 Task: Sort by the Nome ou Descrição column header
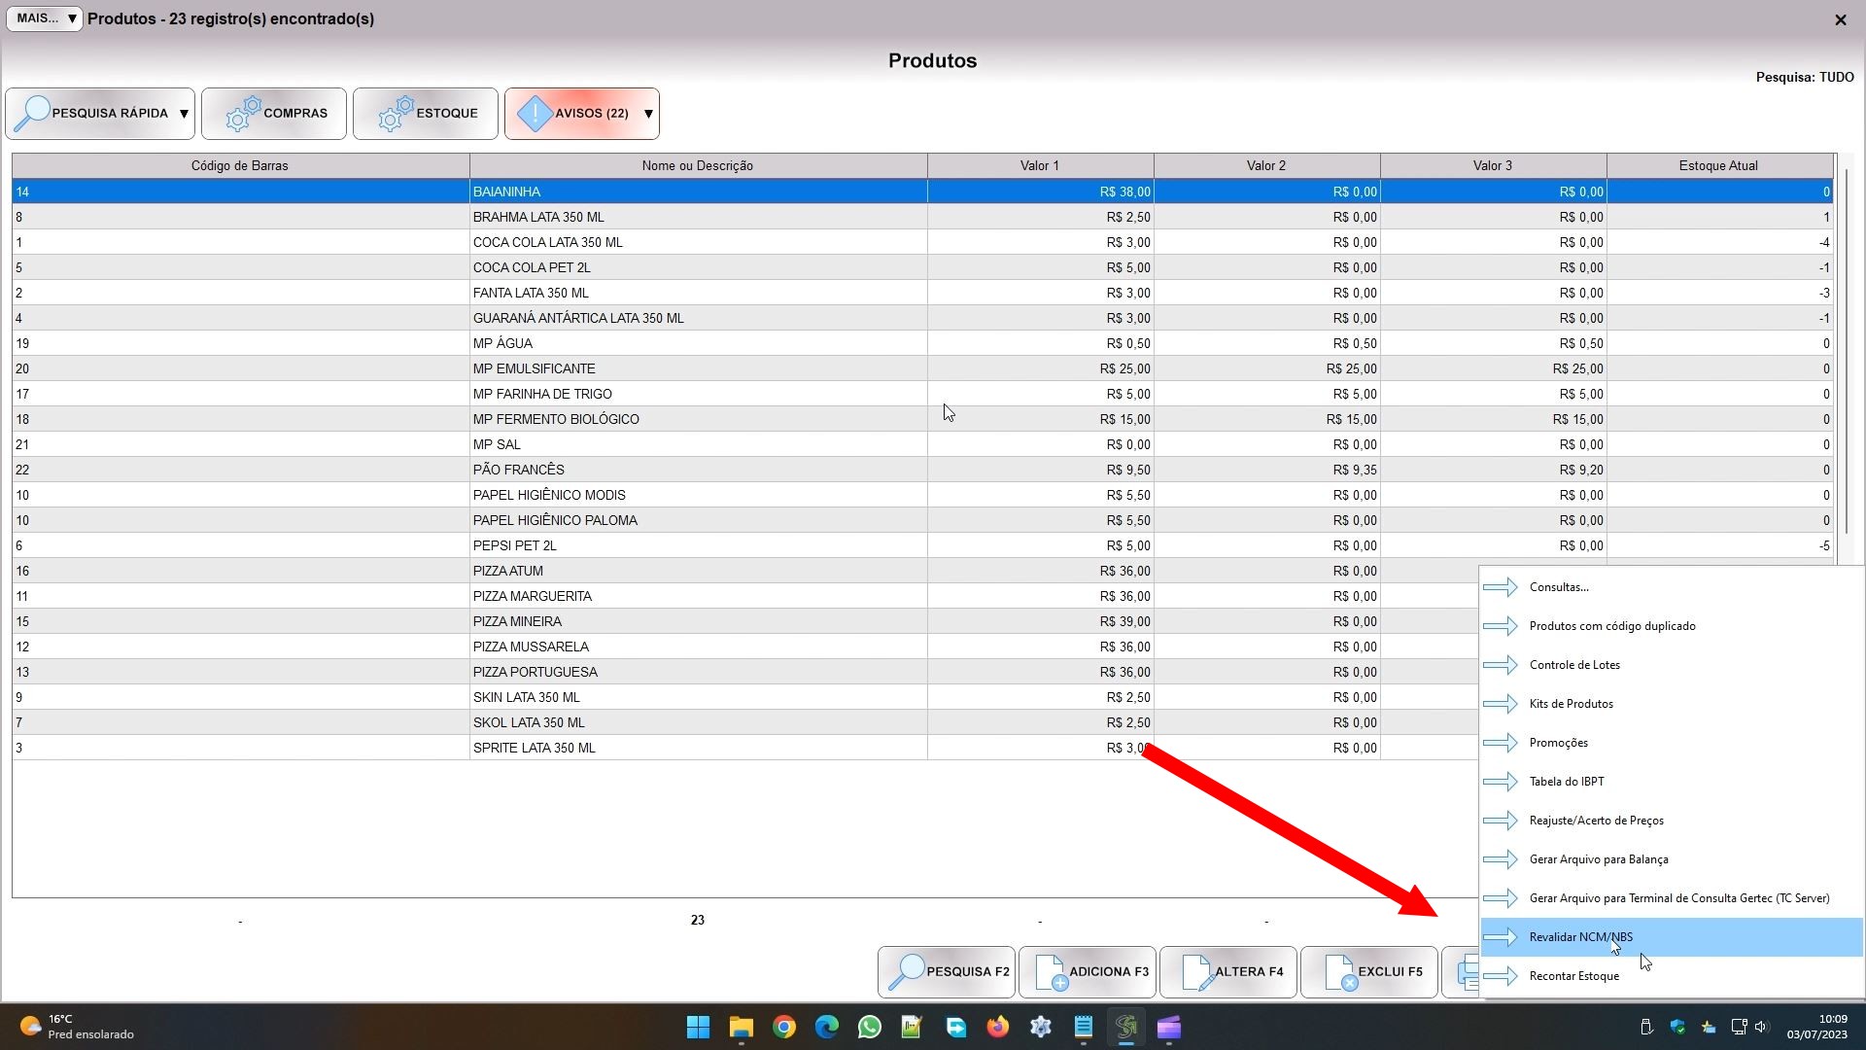pos(698,165)
